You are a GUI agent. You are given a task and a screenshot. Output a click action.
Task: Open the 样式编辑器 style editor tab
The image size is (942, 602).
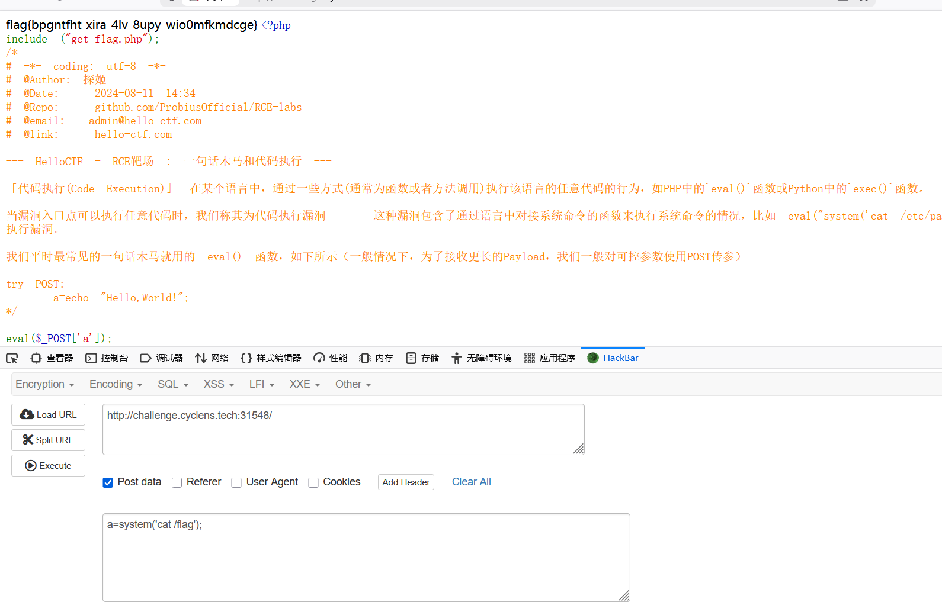271,358
